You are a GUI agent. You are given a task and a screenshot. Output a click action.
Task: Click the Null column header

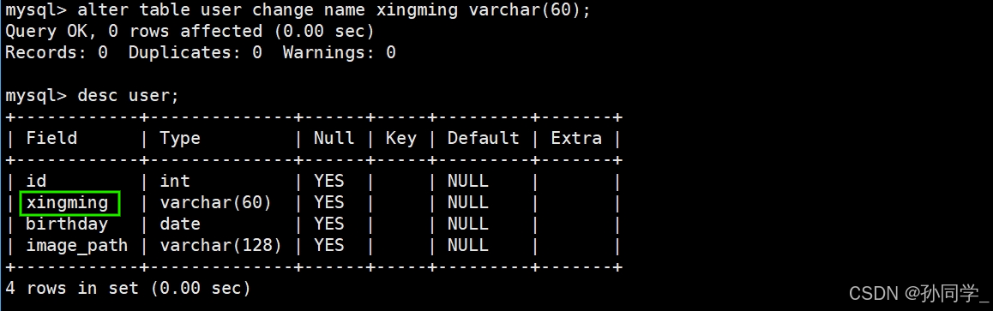click(x=334, y=139)
